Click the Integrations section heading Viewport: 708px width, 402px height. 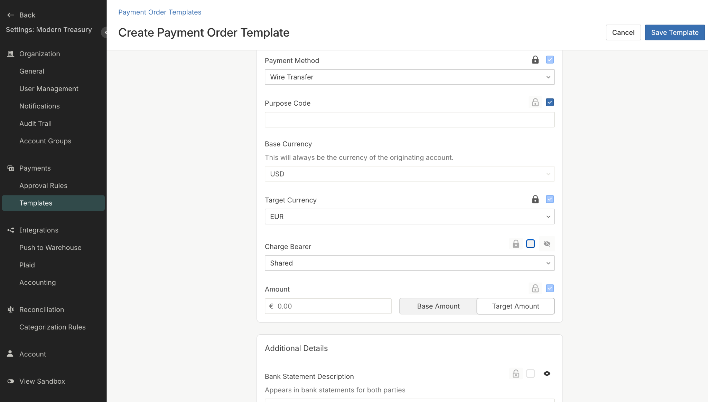(39, 230)
